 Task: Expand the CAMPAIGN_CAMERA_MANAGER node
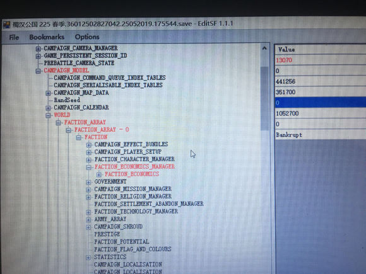(x=38, y=49)
